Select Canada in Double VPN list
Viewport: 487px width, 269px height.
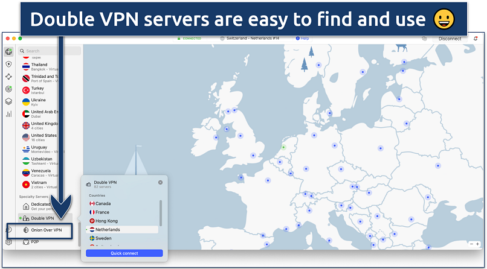click(x=103, y=203)
